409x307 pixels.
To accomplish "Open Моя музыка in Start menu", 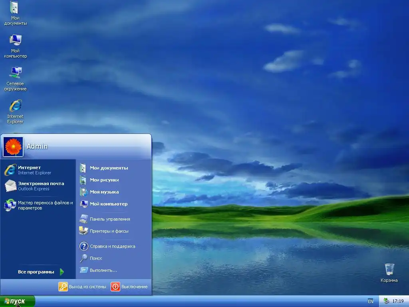I will click(114, 192).
